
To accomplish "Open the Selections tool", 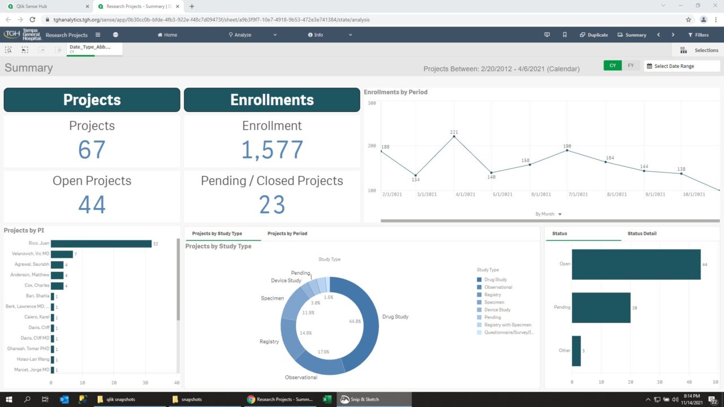I will 700,50.
